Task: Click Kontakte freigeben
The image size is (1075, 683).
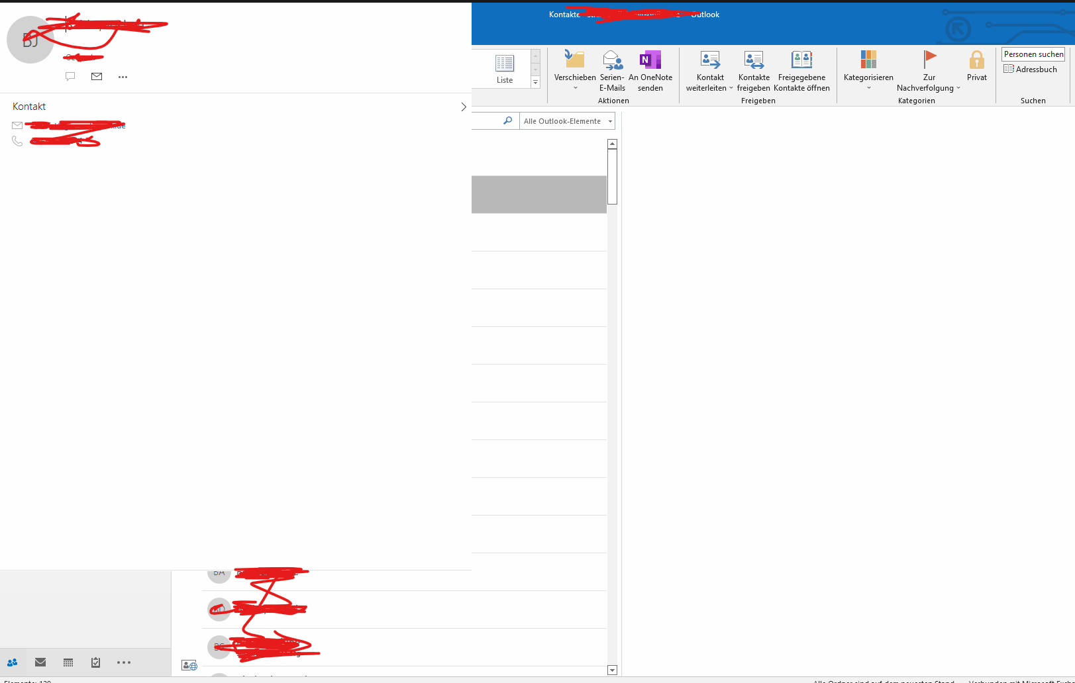Action: tap(754, 71)
